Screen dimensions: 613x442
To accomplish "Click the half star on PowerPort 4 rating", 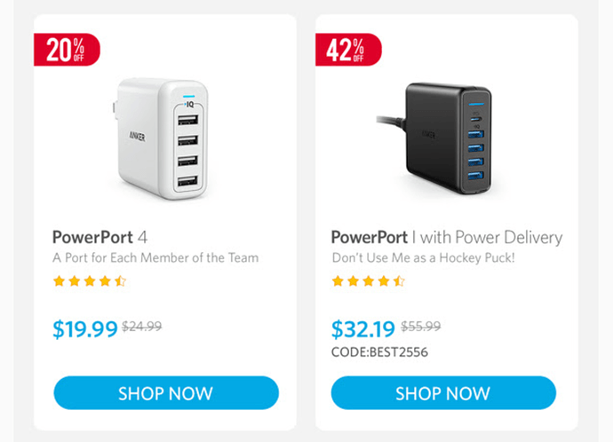I will tap(121, 281).
